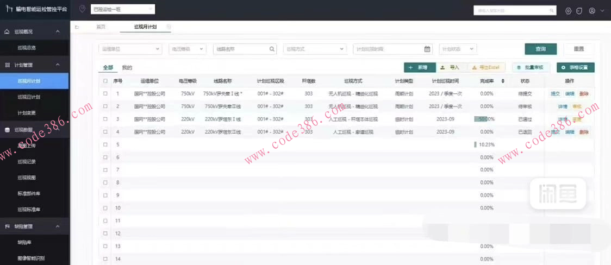Click the 批量审核 button
Image resolution: width=611 pixels, height=265 pixels.
[531, 67]
